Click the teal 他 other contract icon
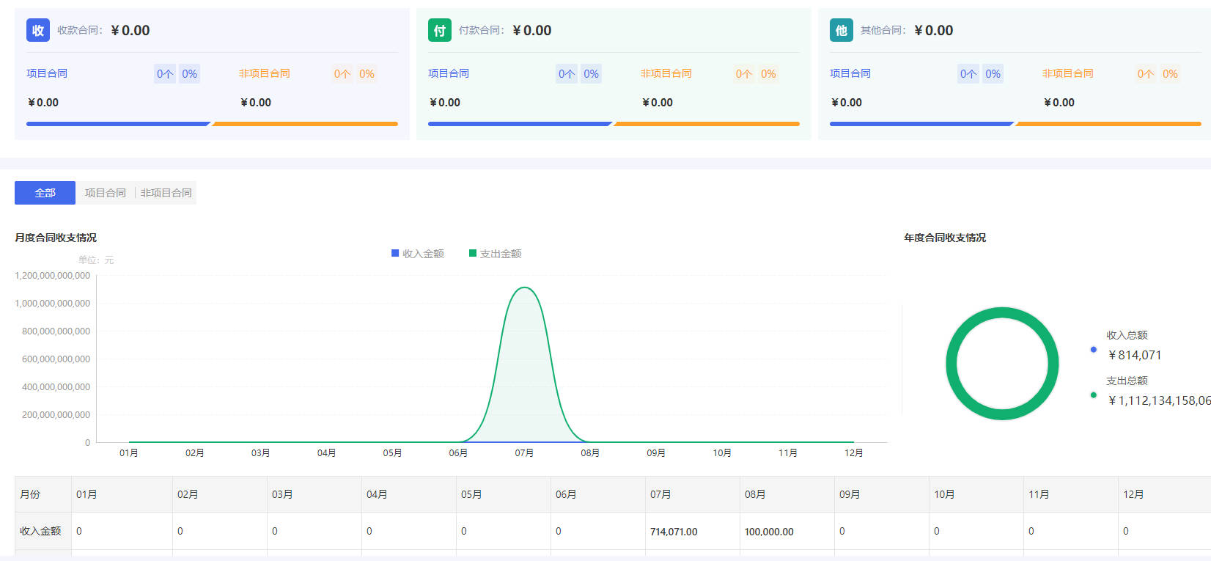Viewport: 1211px width, 561px height. [x=842, y=30]
